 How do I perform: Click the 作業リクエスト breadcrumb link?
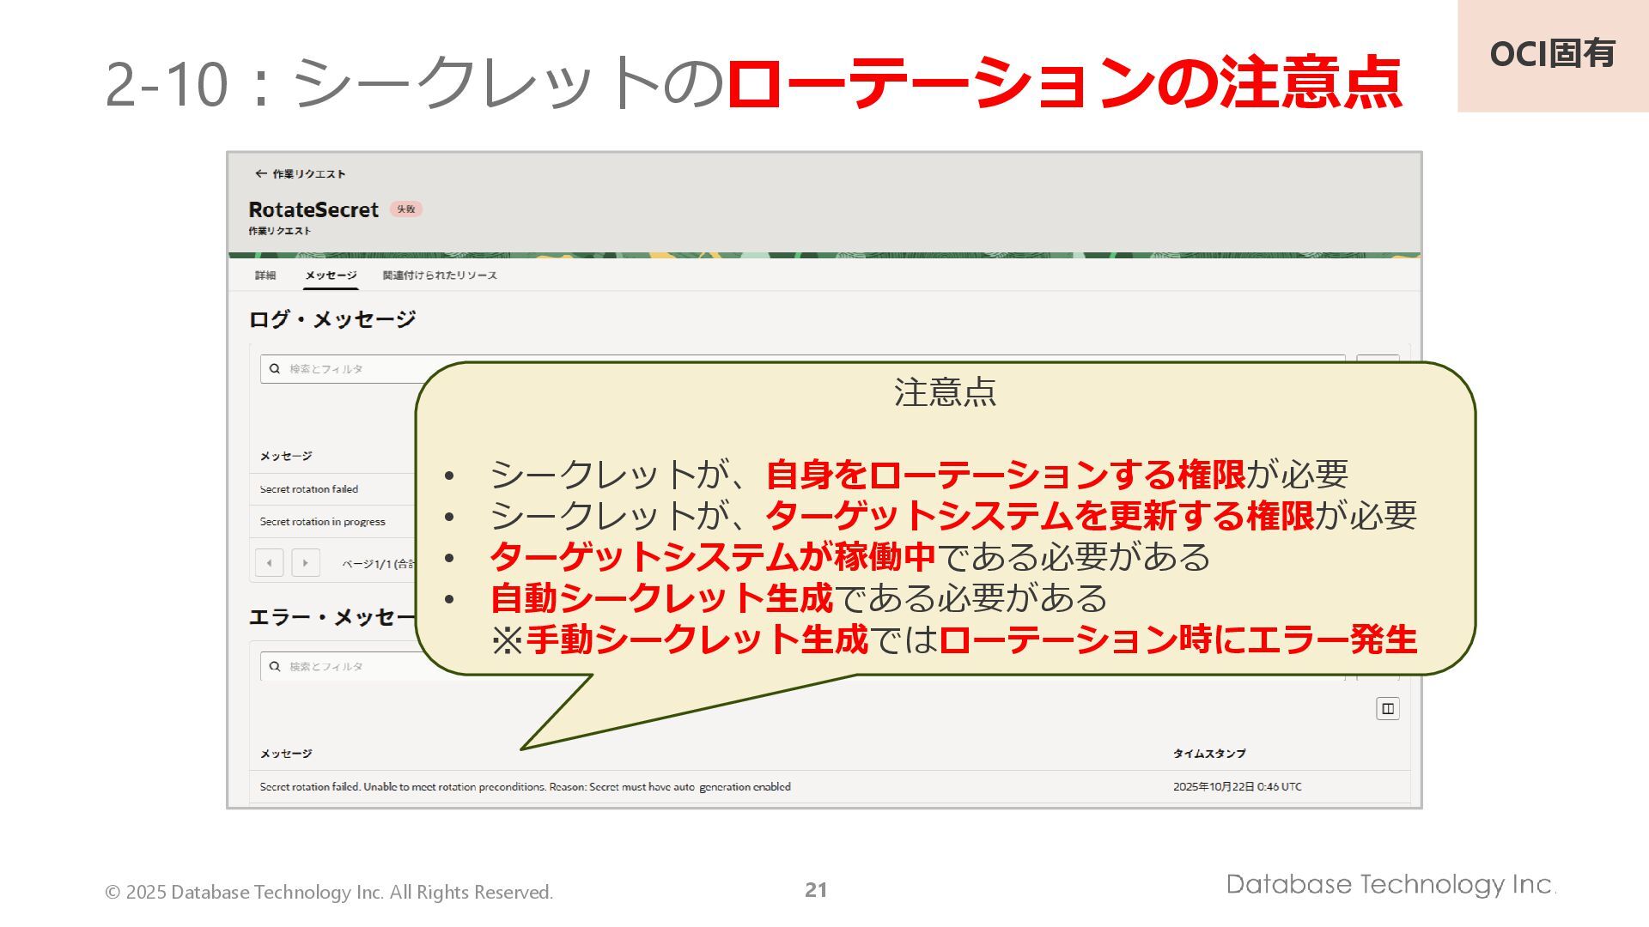(309, 174)
